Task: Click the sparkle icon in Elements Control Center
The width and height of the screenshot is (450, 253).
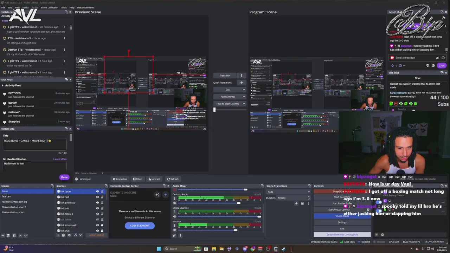Action: (157, 194)
